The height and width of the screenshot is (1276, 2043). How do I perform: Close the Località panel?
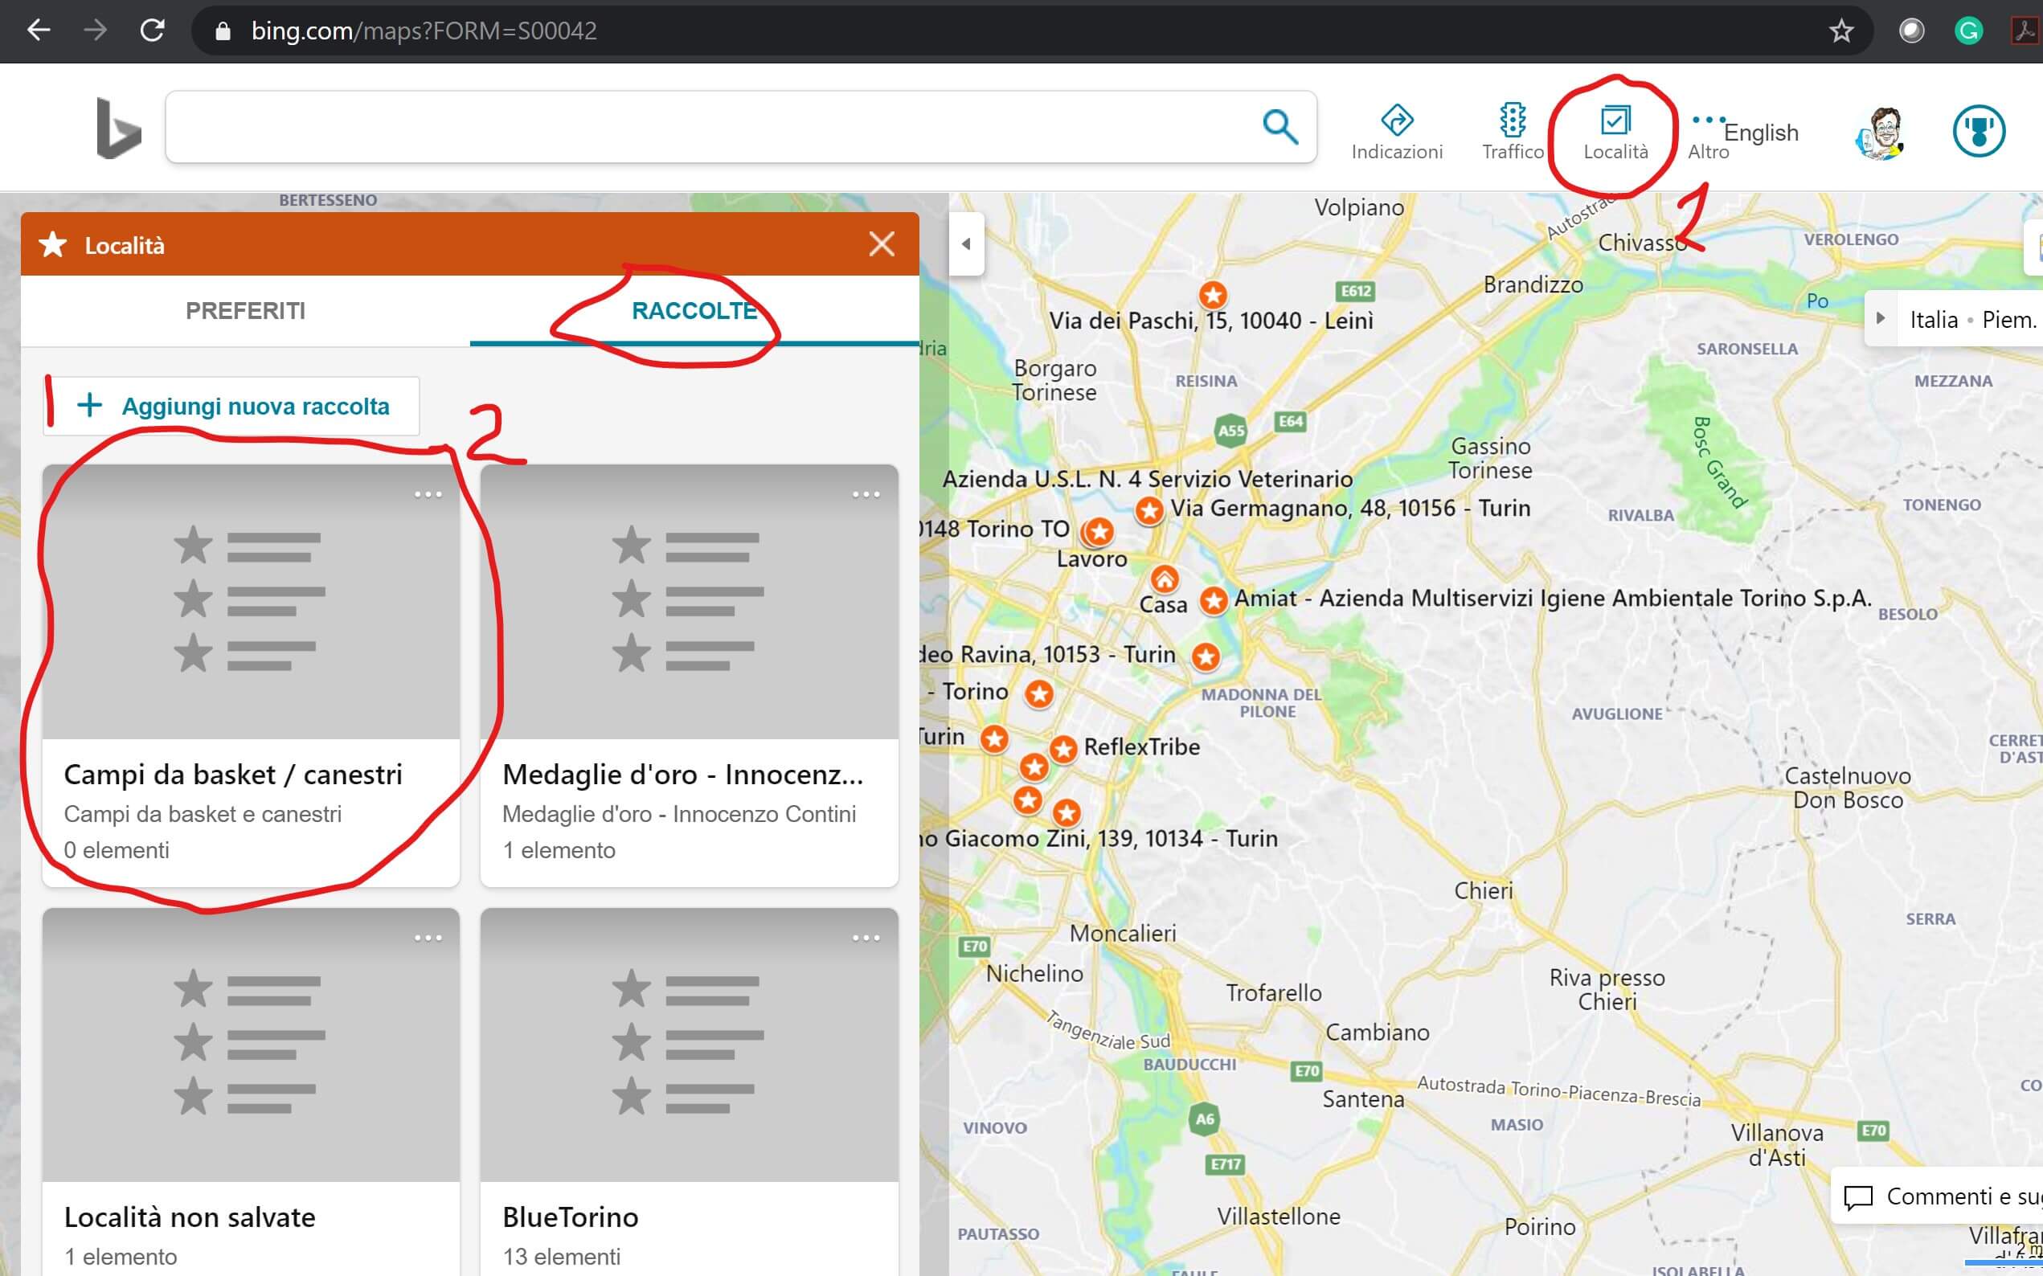(x=881, y=245)
